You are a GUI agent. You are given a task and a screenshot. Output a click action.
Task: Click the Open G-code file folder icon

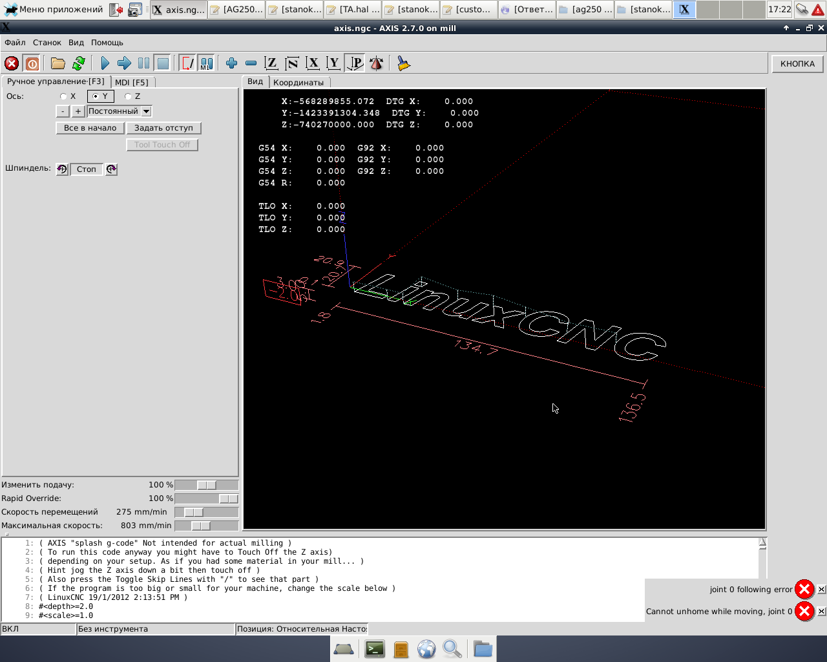pos(58,63)
